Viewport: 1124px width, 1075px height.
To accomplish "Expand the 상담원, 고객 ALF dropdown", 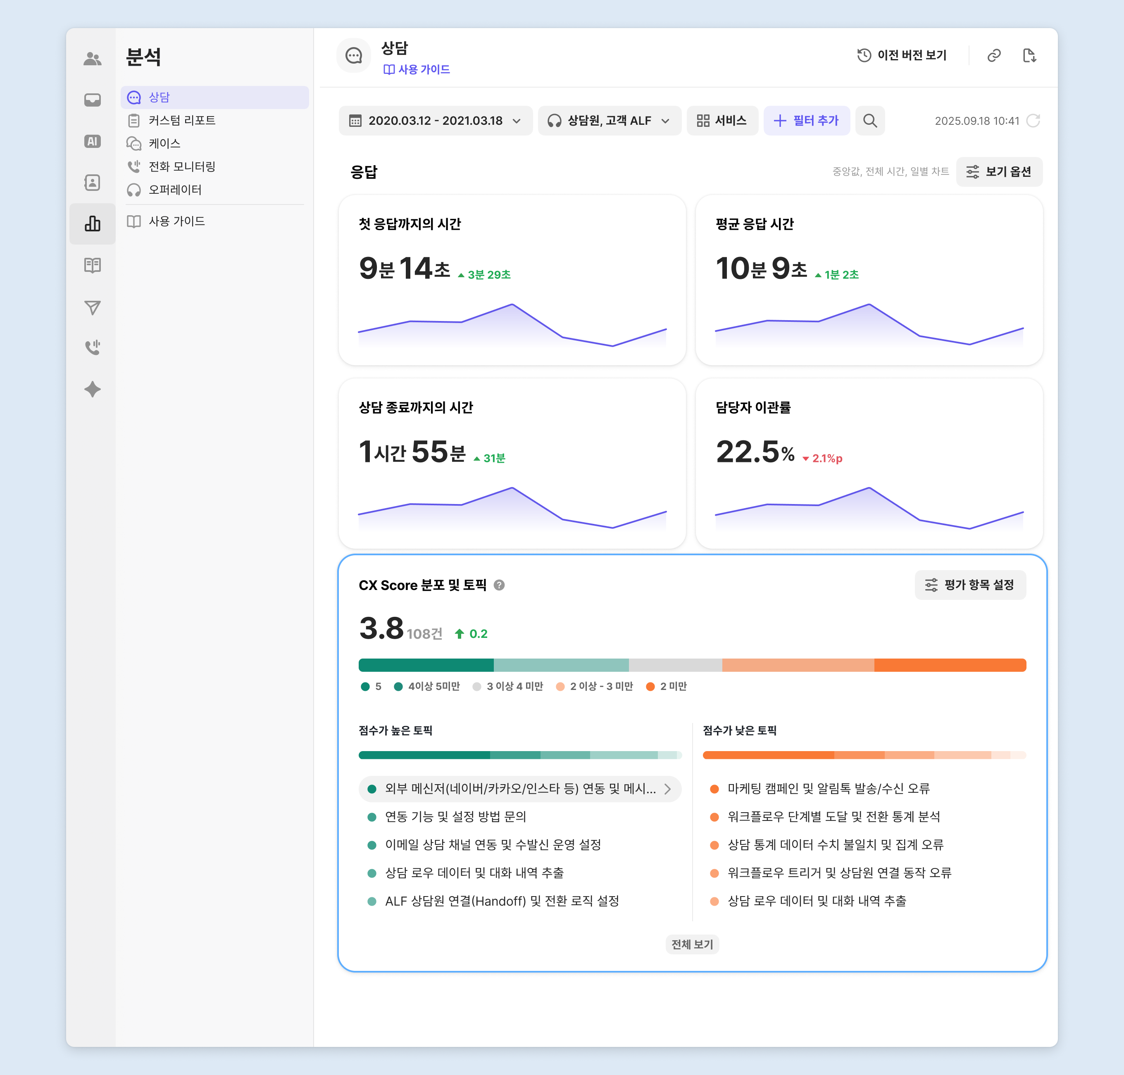I will [x=609, y=121].
